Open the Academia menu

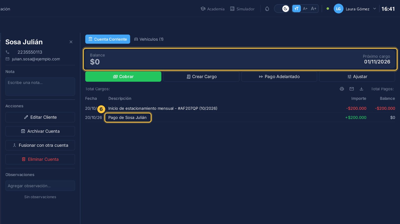tap(212, 9)
